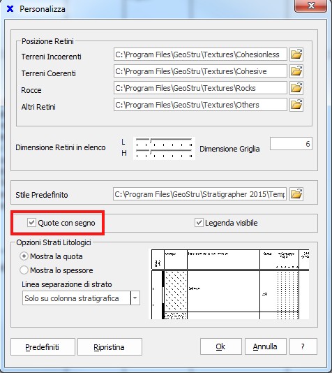Click the blue X app icon in title bar
The height and width of the screenshot is (373, 332).
(10, 9)
